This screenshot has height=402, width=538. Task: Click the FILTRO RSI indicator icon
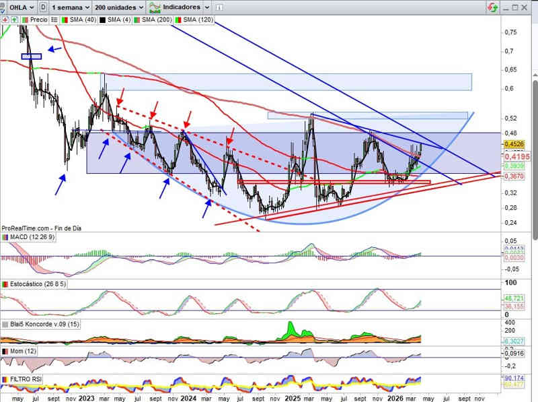pyautogui.click(x=5, y=380)
